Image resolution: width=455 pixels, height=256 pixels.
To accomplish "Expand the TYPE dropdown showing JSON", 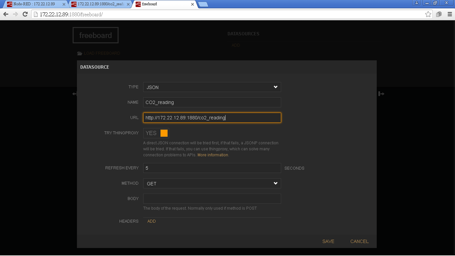I will tap(212, 87).
